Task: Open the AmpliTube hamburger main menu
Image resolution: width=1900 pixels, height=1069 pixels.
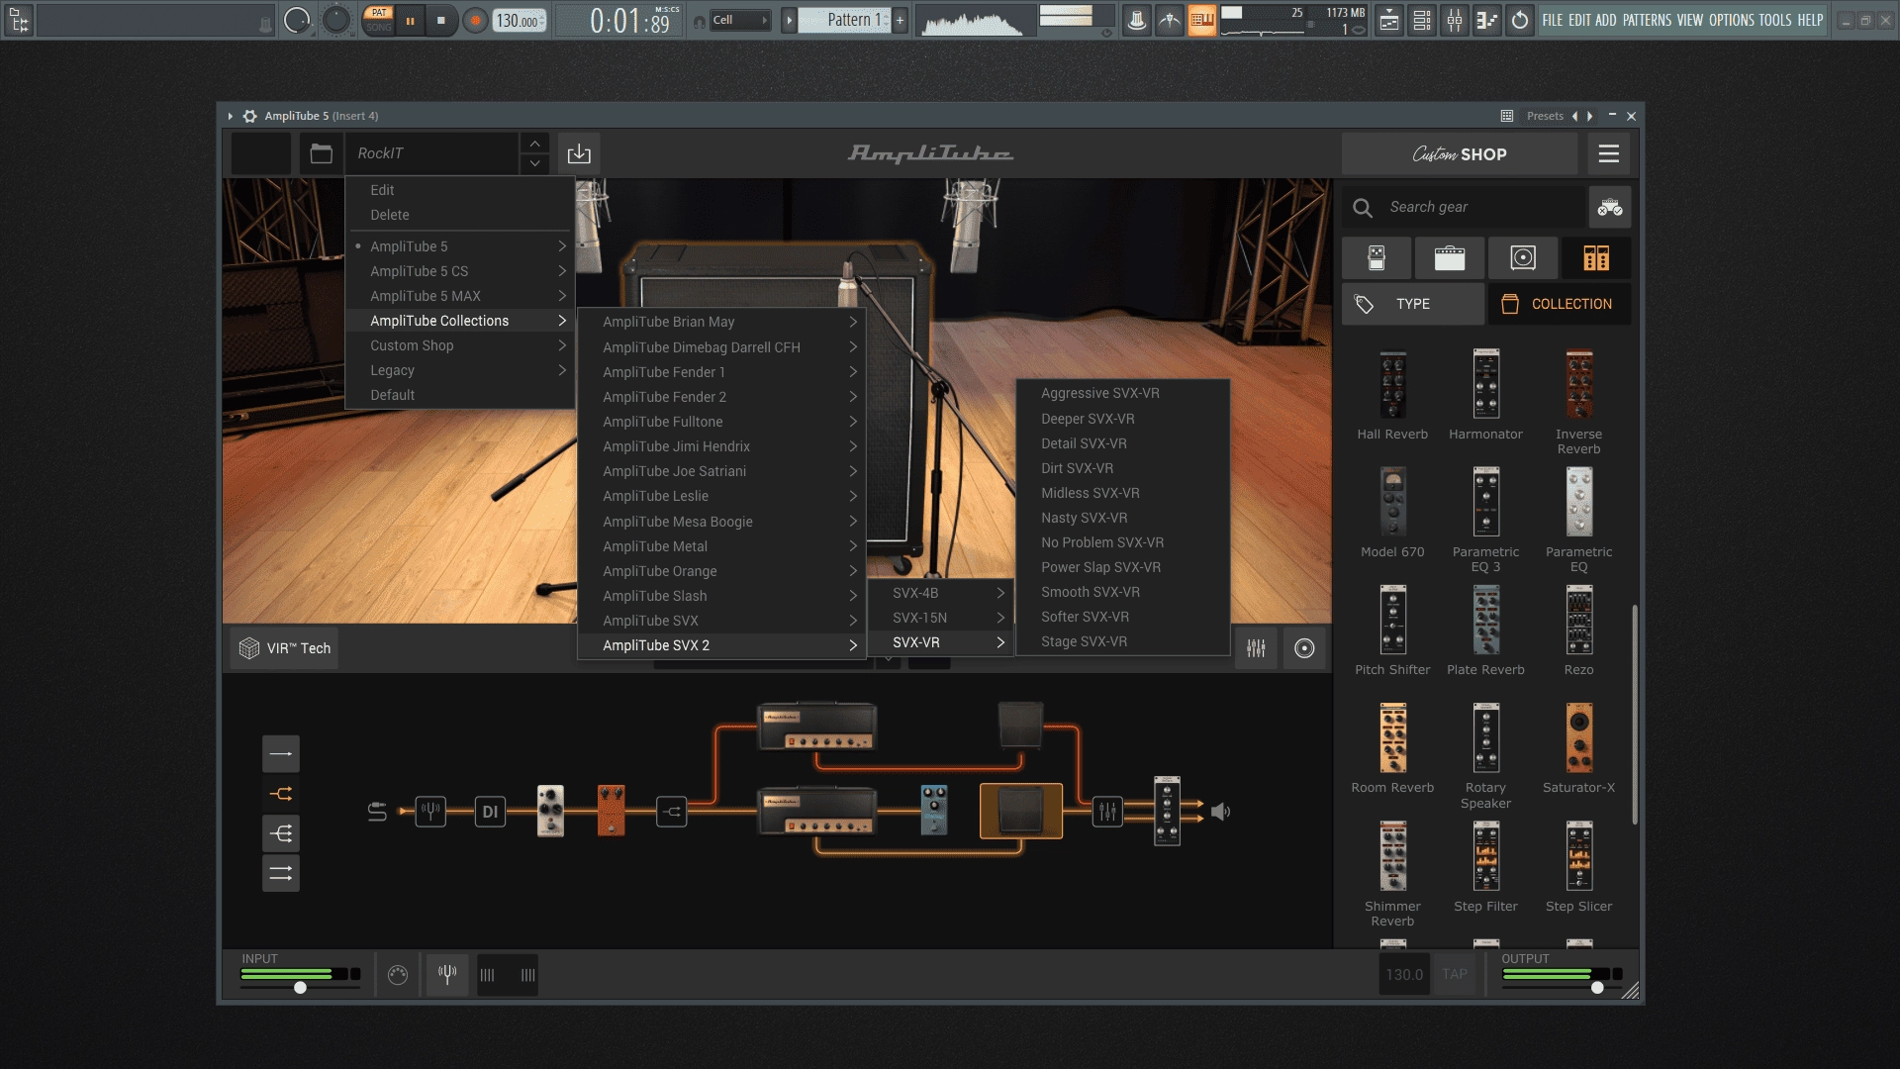Action: click(x=1609, y=153)
